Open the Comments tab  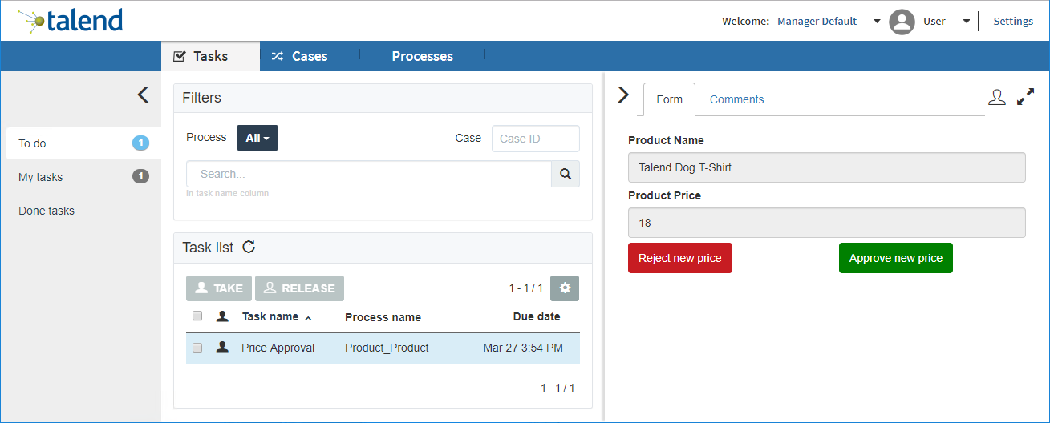pos(736,99)
